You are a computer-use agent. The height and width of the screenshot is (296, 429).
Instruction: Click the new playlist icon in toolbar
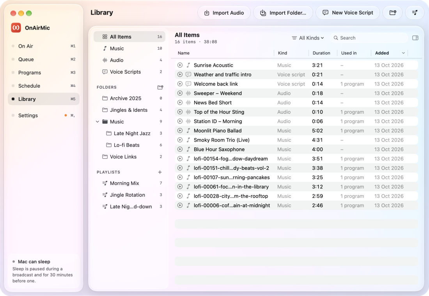pyautogui.click(x=415, y=12)
